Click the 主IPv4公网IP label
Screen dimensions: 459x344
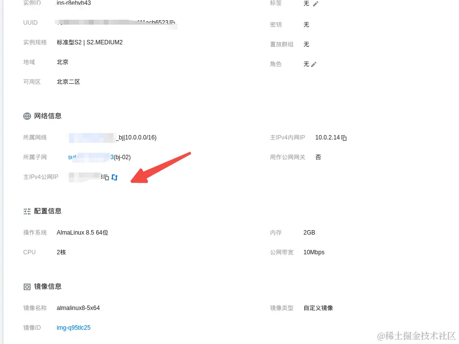41,177
